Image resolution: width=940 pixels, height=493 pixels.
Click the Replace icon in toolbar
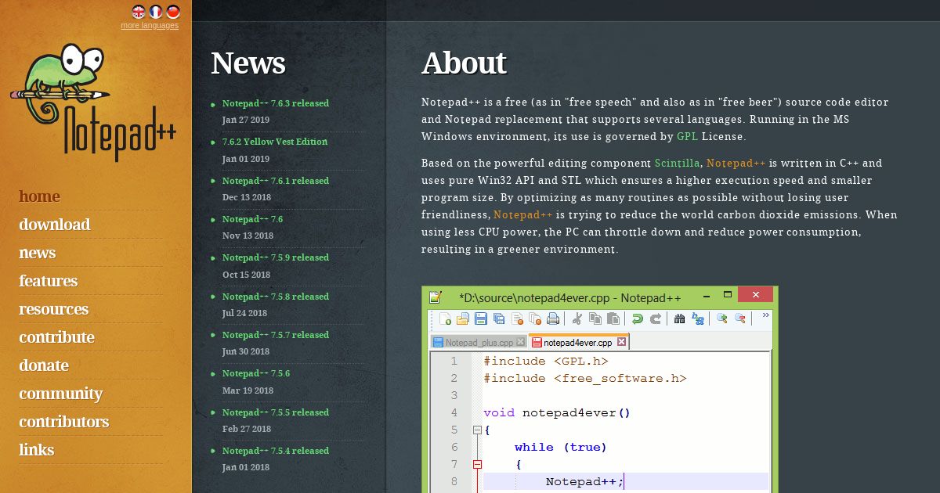click(x=697, y=318)
